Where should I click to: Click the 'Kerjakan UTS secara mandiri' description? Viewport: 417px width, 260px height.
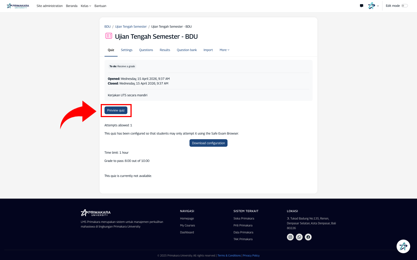point(128,95)
